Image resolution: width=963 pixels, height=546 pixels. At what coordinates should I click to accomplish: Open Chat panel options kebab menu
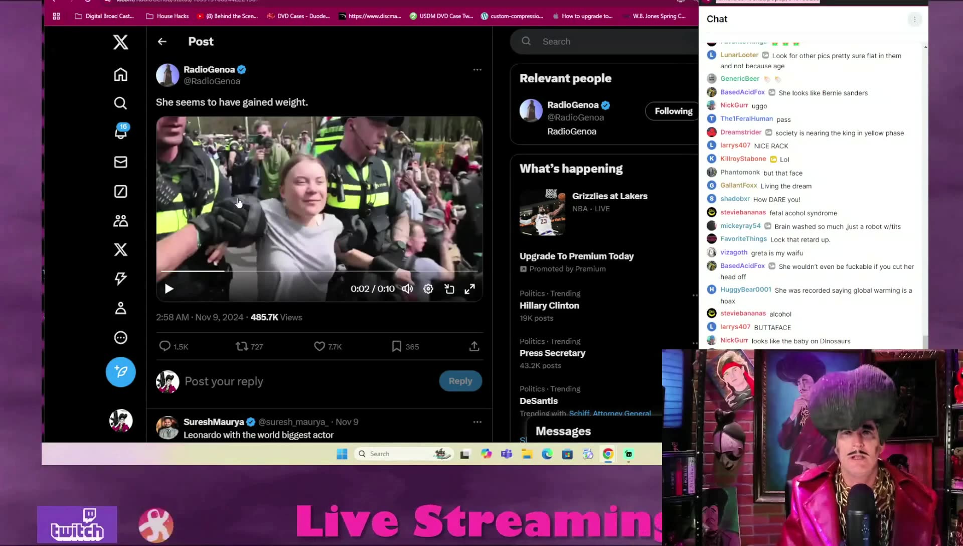coord(914,20)
